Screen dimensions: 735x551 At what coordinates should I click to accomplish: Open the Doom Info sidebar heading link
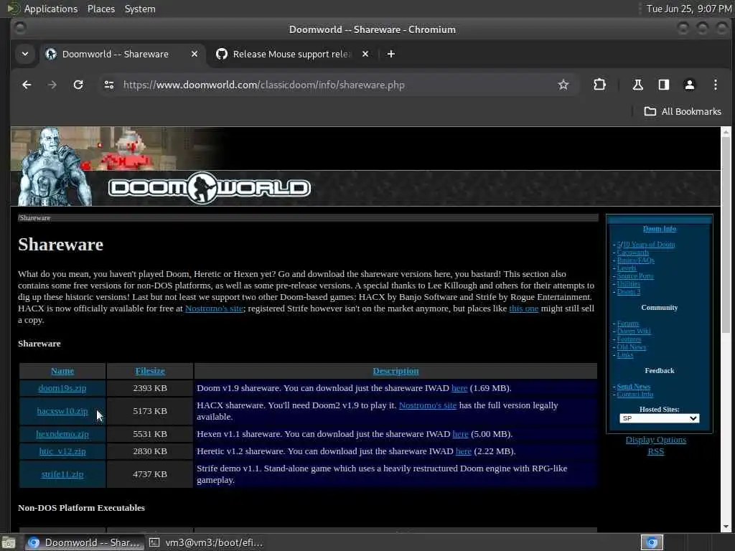pos(659,229)
